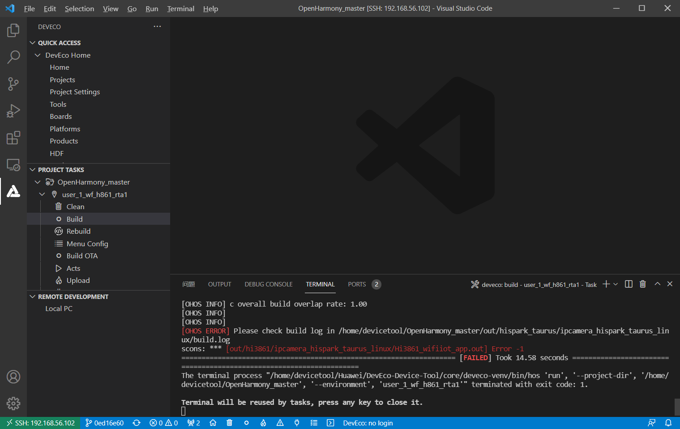Image resolution: width=680 pixels, height=429 pixels.
Task: Click DevEco: no login status entry
Action: tap(368, 423)
